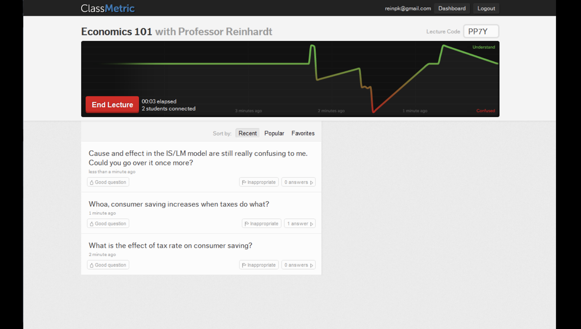581x329 pixels.
Task: Click the '2 minutes ago' graph marker
Action: coord(331,111)
